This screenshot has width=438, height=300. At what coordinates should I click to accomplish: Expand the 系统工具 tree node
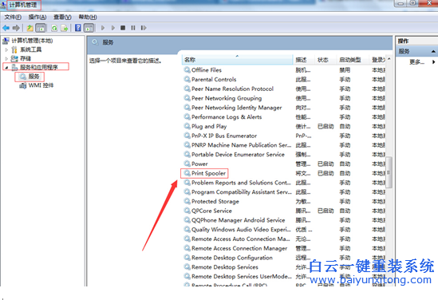click(6, 50)
